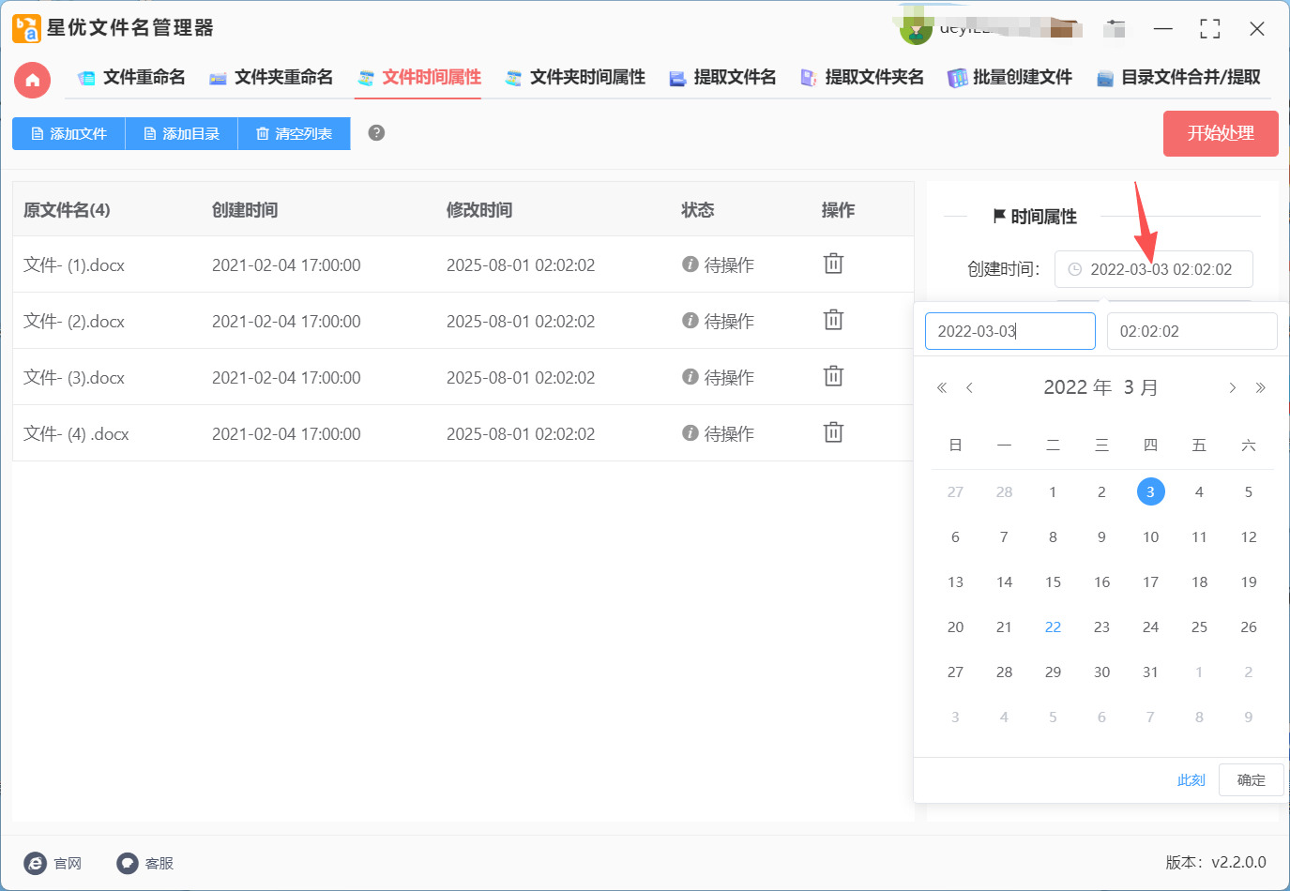Viewport: 1290px width, 891px height.
Task: Open 目录文件合并/提取 tab
Action: click(x=1178, y=77)
